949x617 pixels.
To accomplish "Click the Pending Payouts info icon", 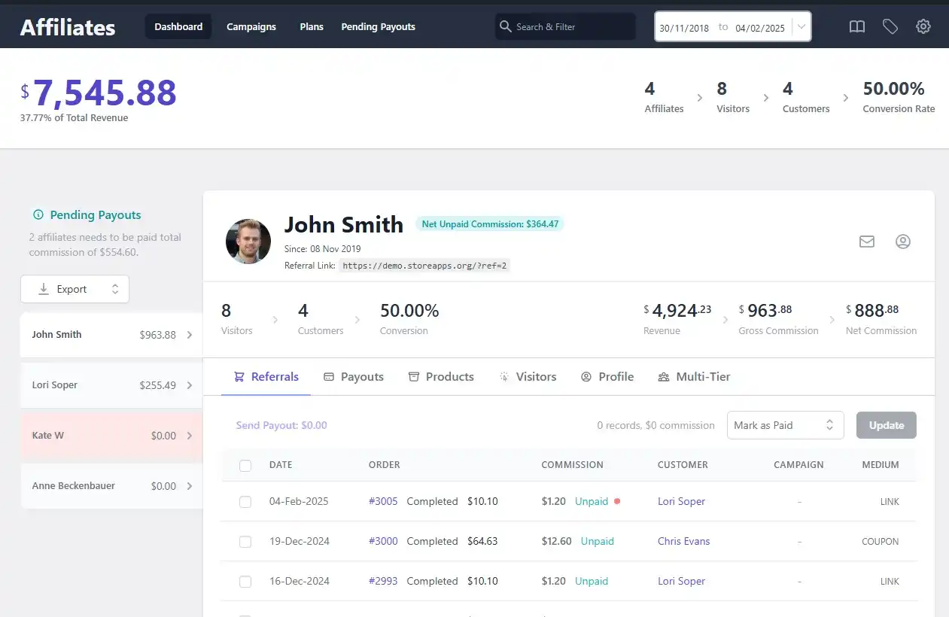I will tap(38, 215).
